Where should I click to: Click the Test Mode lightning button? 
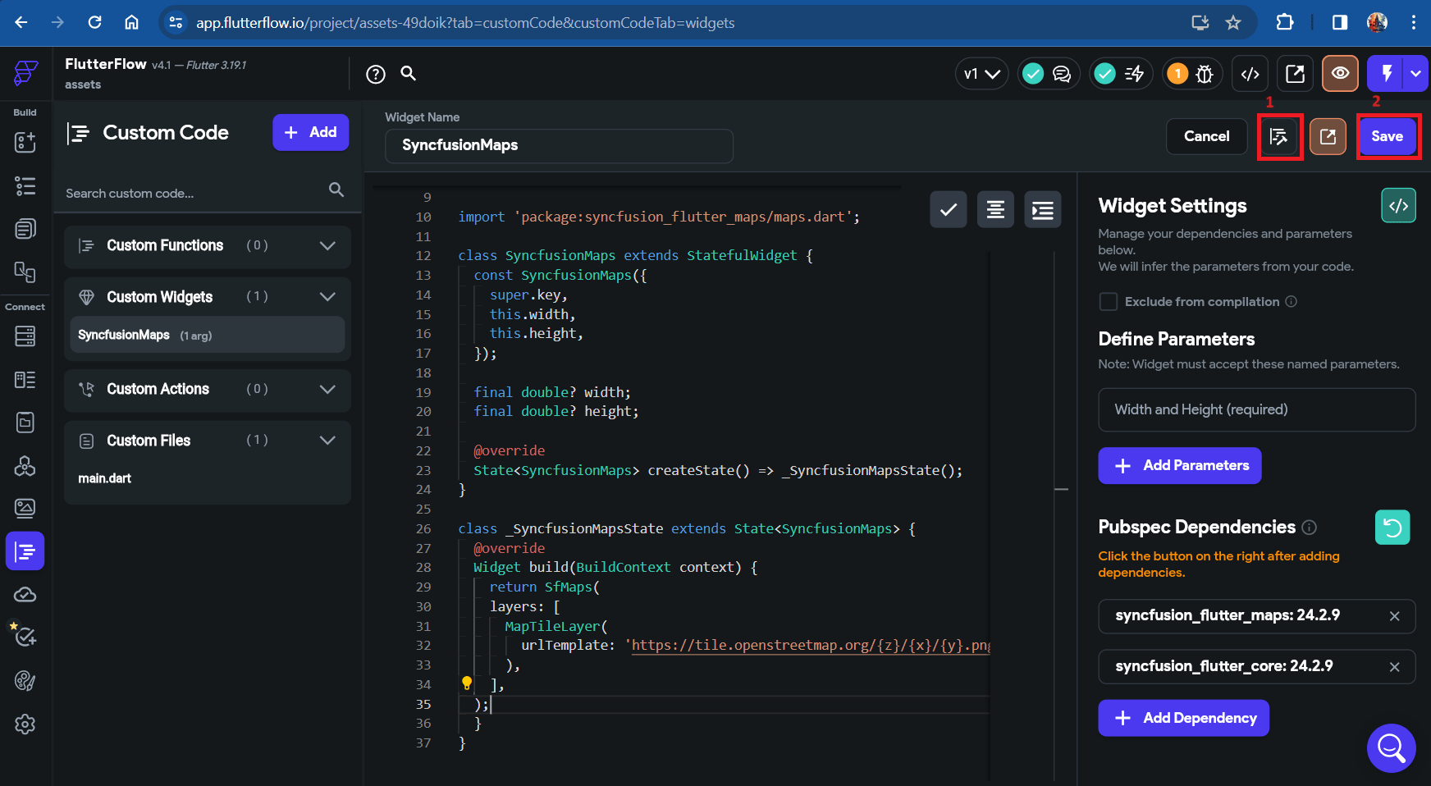[1386, 74]
